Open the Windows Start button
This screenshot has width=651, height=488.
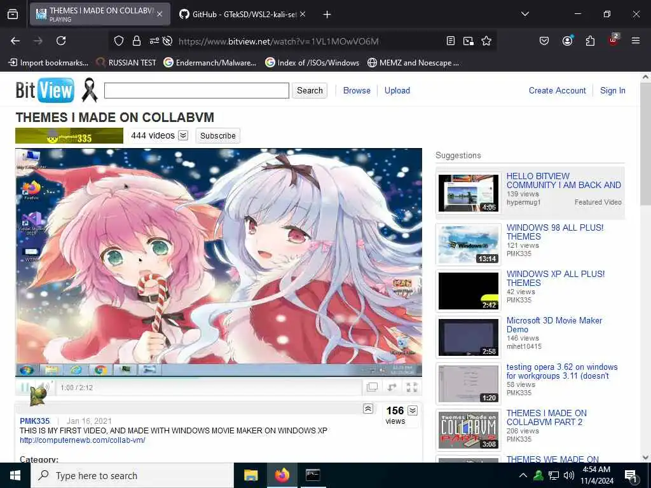point(15,475)
